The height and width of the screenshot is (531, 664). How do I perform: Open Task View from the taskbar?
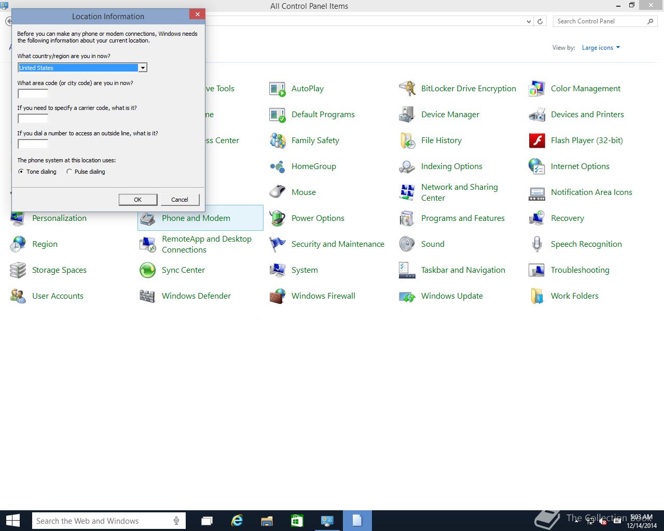[x=207, y=521]
